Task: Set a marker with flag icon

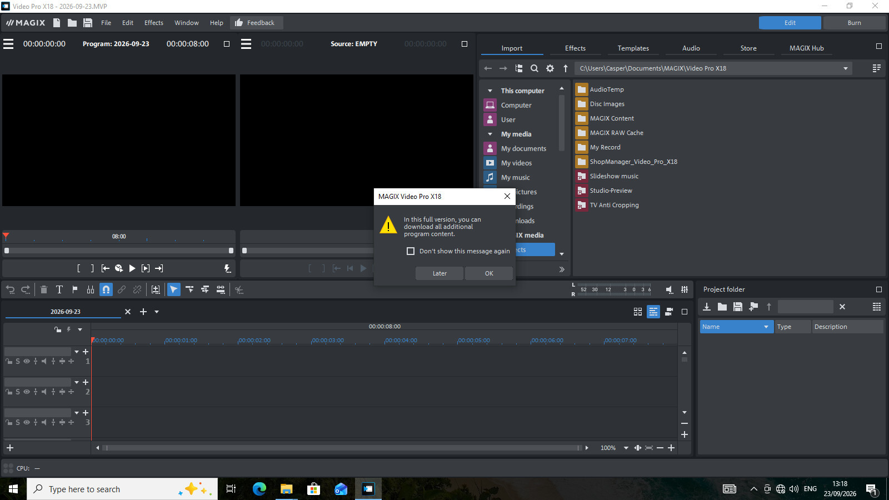Action: point(75,289)
